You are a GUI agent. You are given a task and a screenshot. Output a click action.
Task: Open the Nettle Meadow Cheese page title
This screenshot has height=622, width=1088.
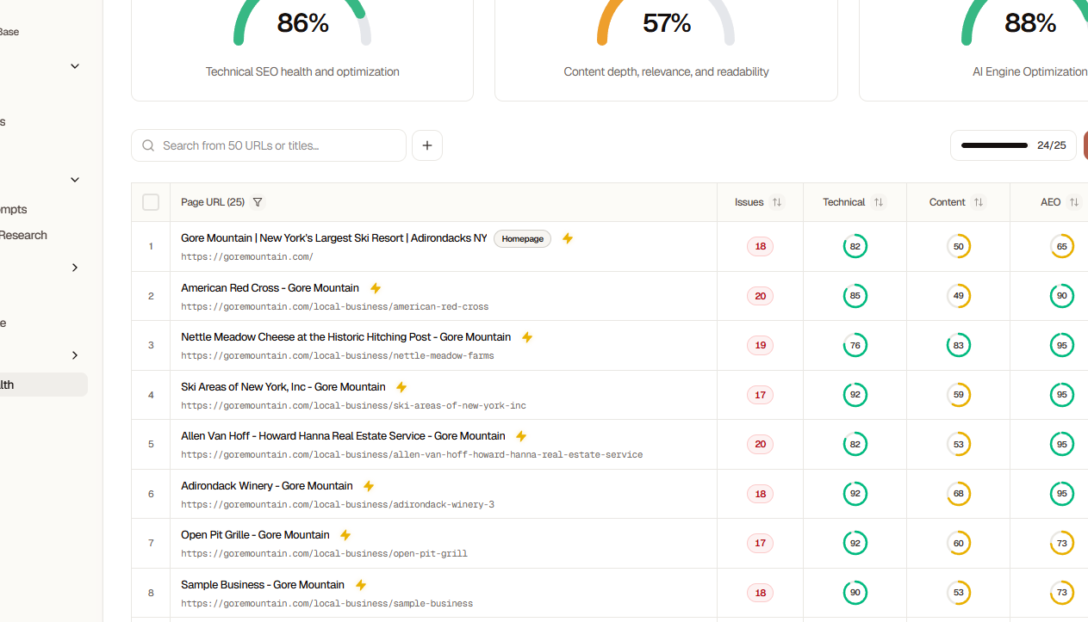click(x=345, y=337)
